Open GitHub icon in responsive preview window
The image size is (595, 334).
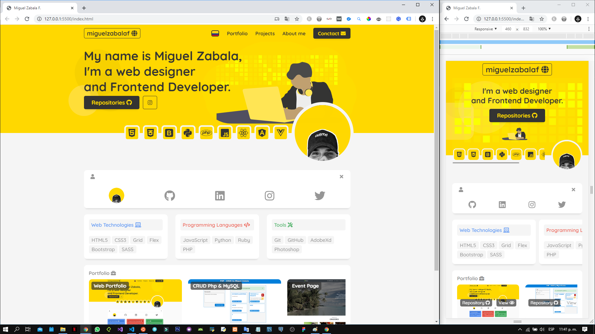coord(472,204)
